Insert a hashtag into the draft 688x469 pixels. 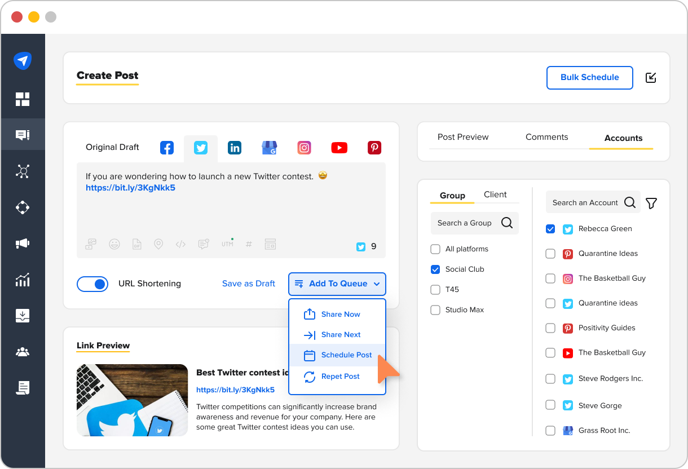(x=249, y=244)
